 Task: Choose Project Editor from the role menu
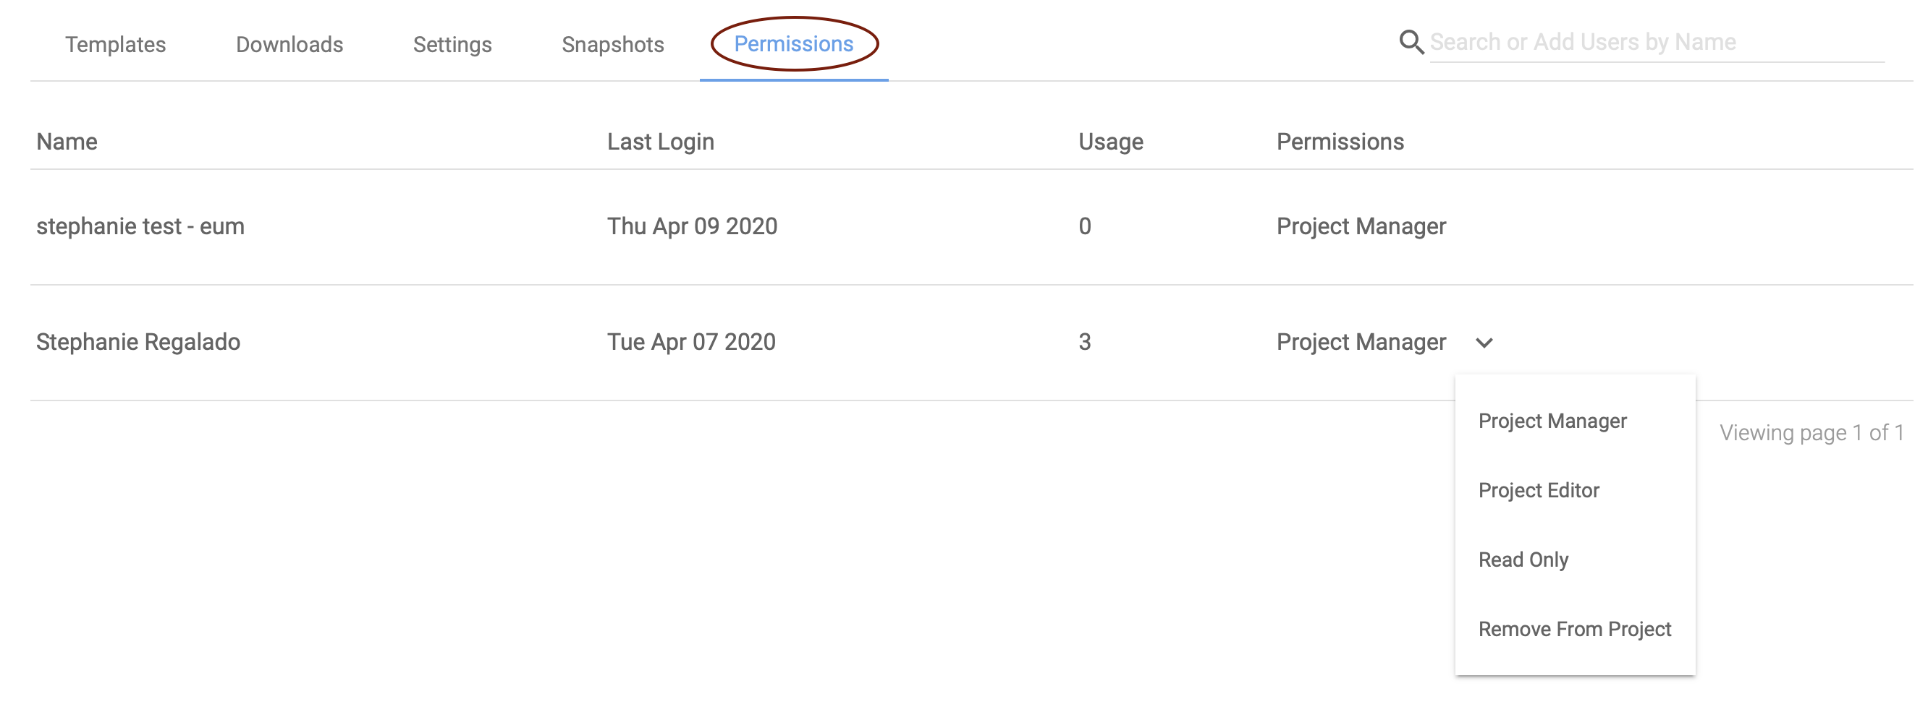1538,490
